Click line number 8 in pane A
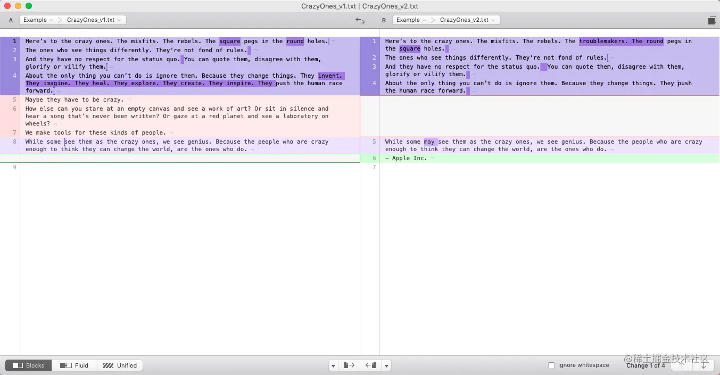The height and width of the screenshot is (375, 720). click(14, 142)
